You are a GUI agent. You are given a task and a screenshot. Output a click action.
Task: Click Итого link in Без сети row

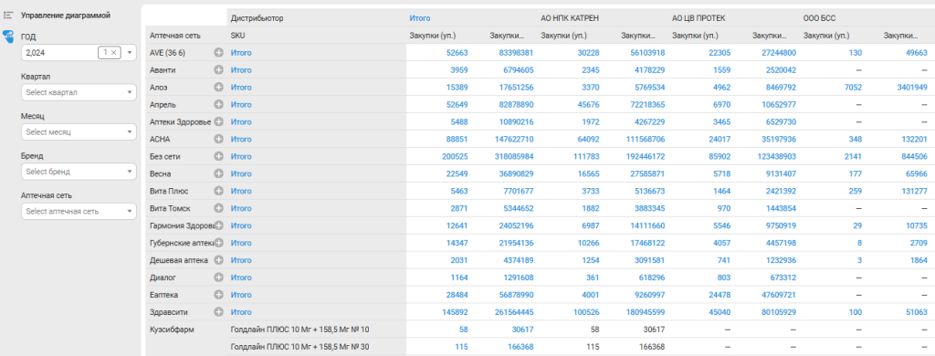point(241,156)
